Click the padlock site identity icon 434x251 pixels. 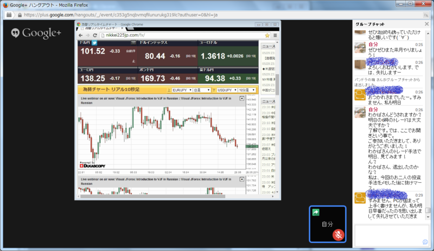20,15
